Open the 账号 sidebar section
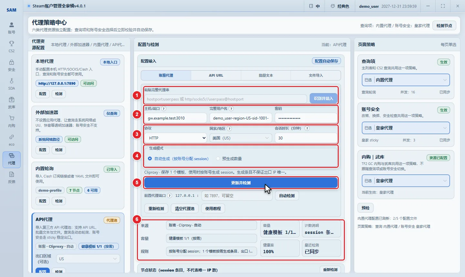The image size is (465, 277). coord(12,28)
